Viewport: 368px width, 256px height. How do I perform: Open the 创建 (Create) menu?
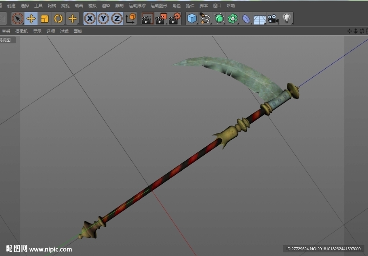[11, 6]
